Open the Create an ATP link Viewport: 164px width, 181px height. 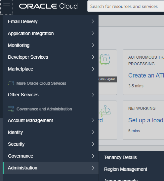146,75
